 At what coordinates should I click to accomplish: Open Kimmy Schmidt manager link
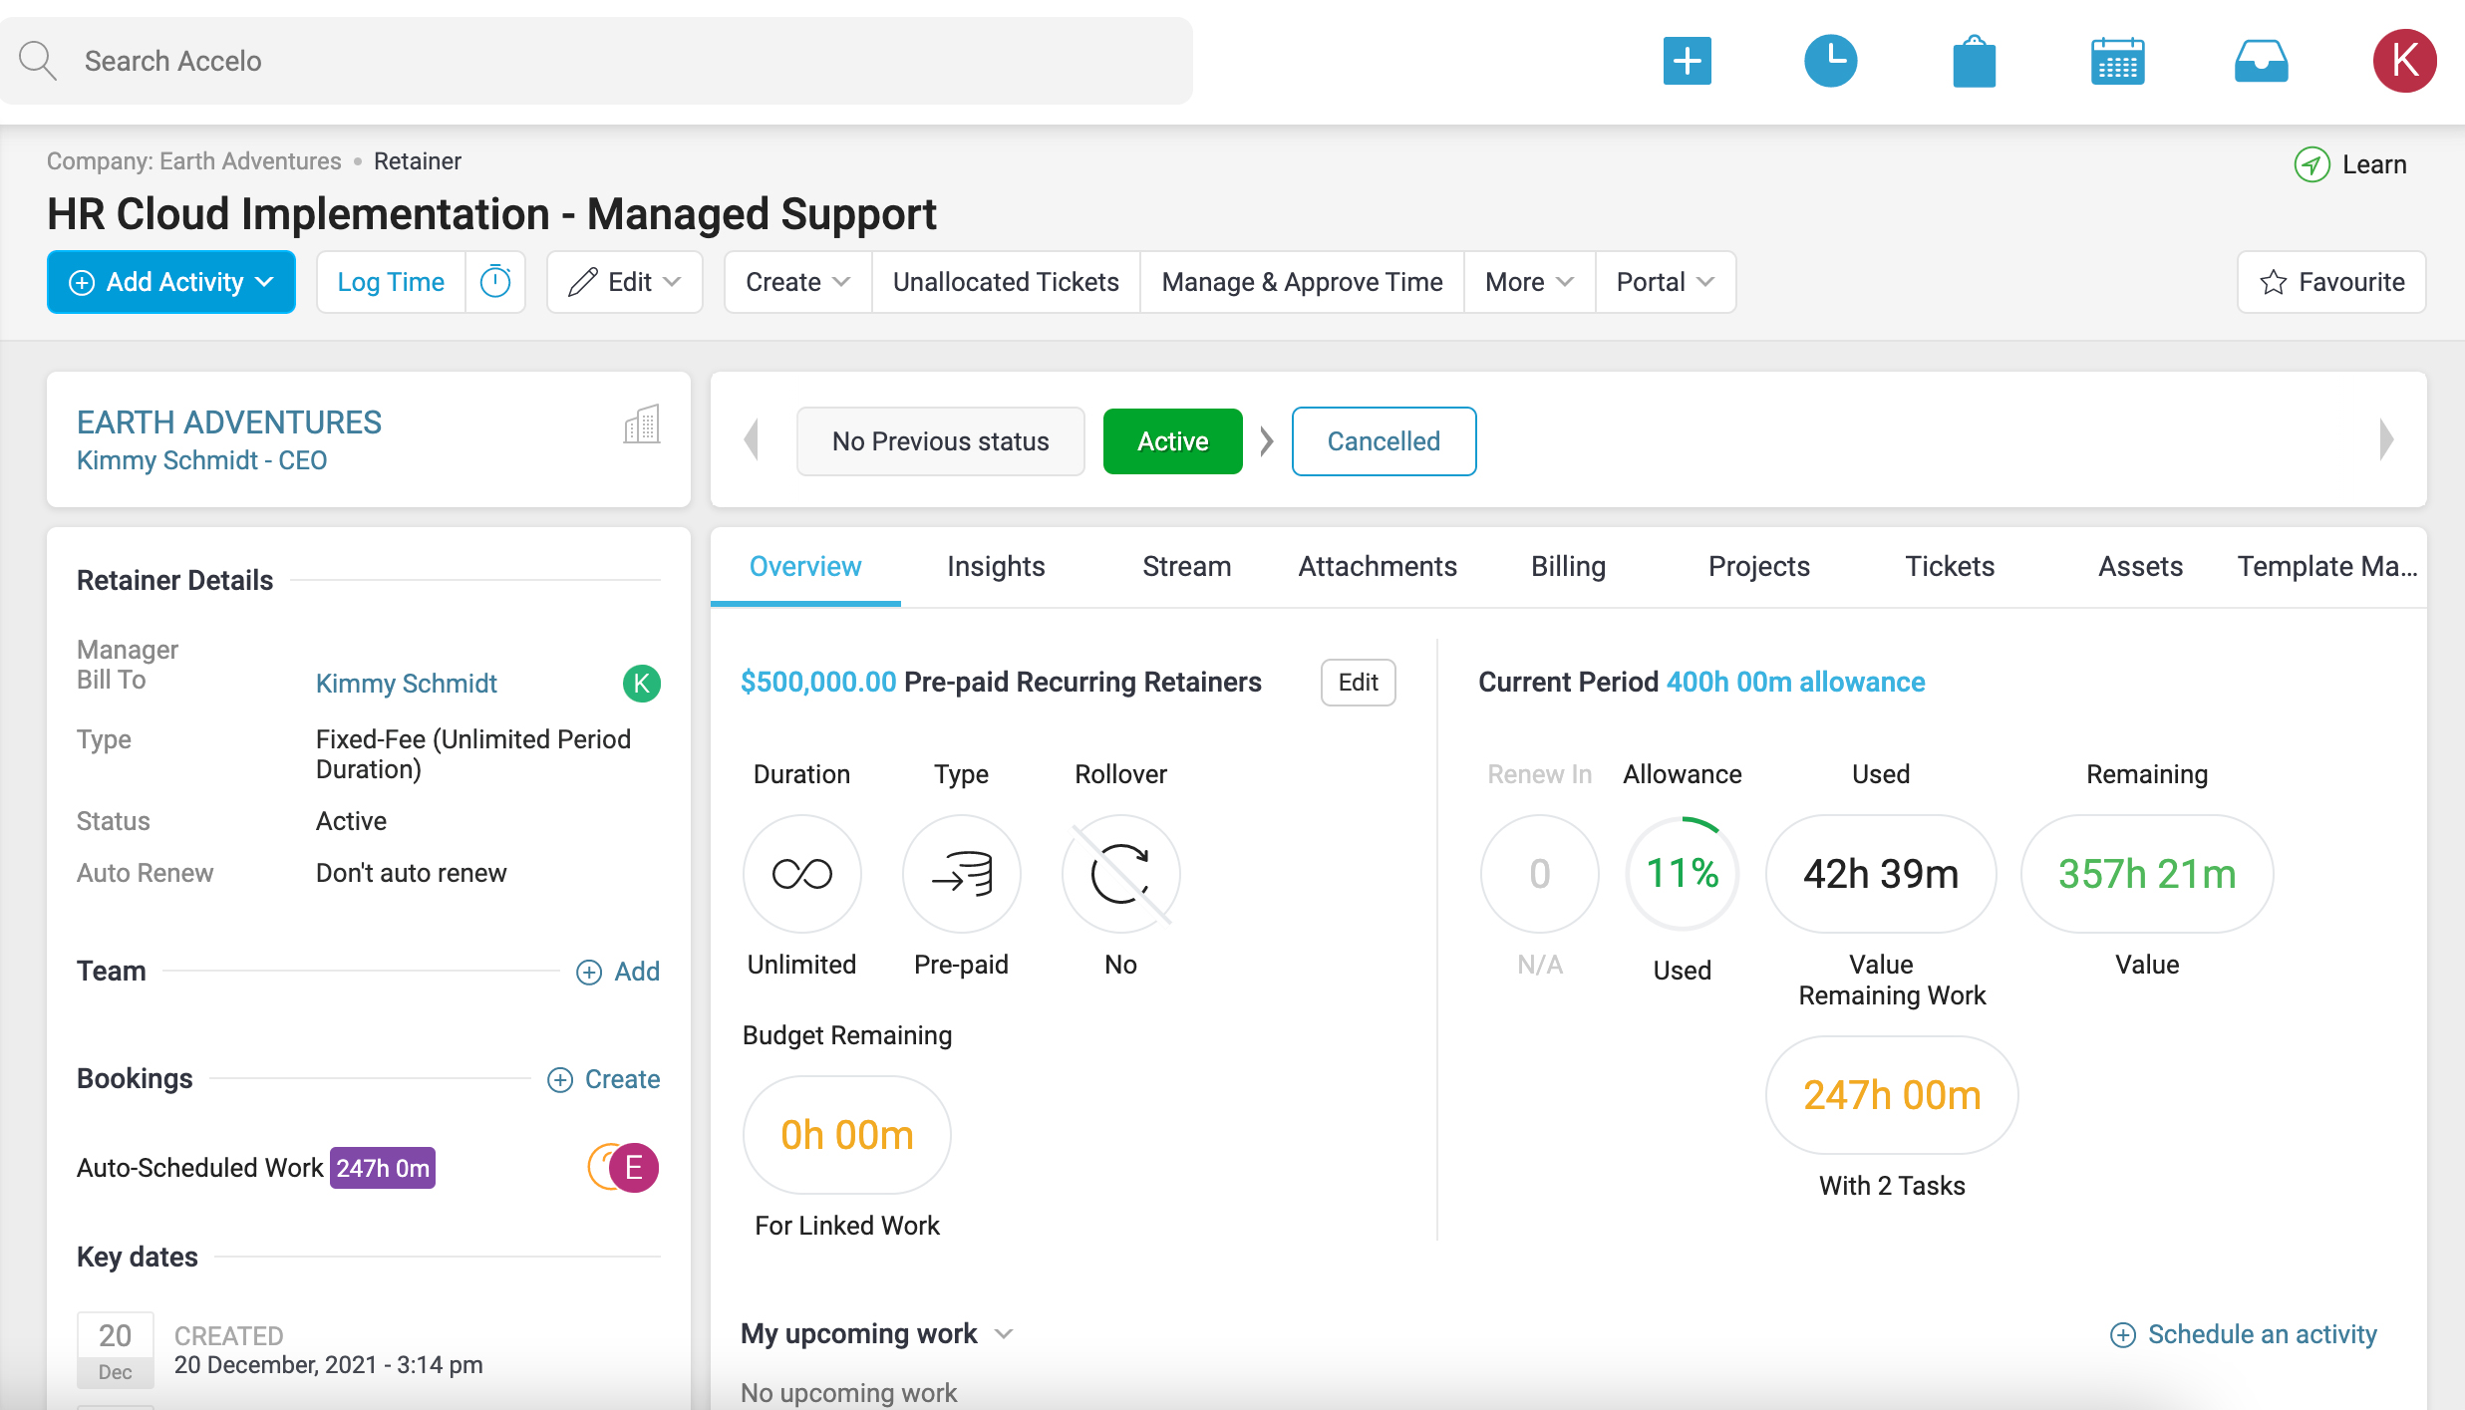pos(406,684)
